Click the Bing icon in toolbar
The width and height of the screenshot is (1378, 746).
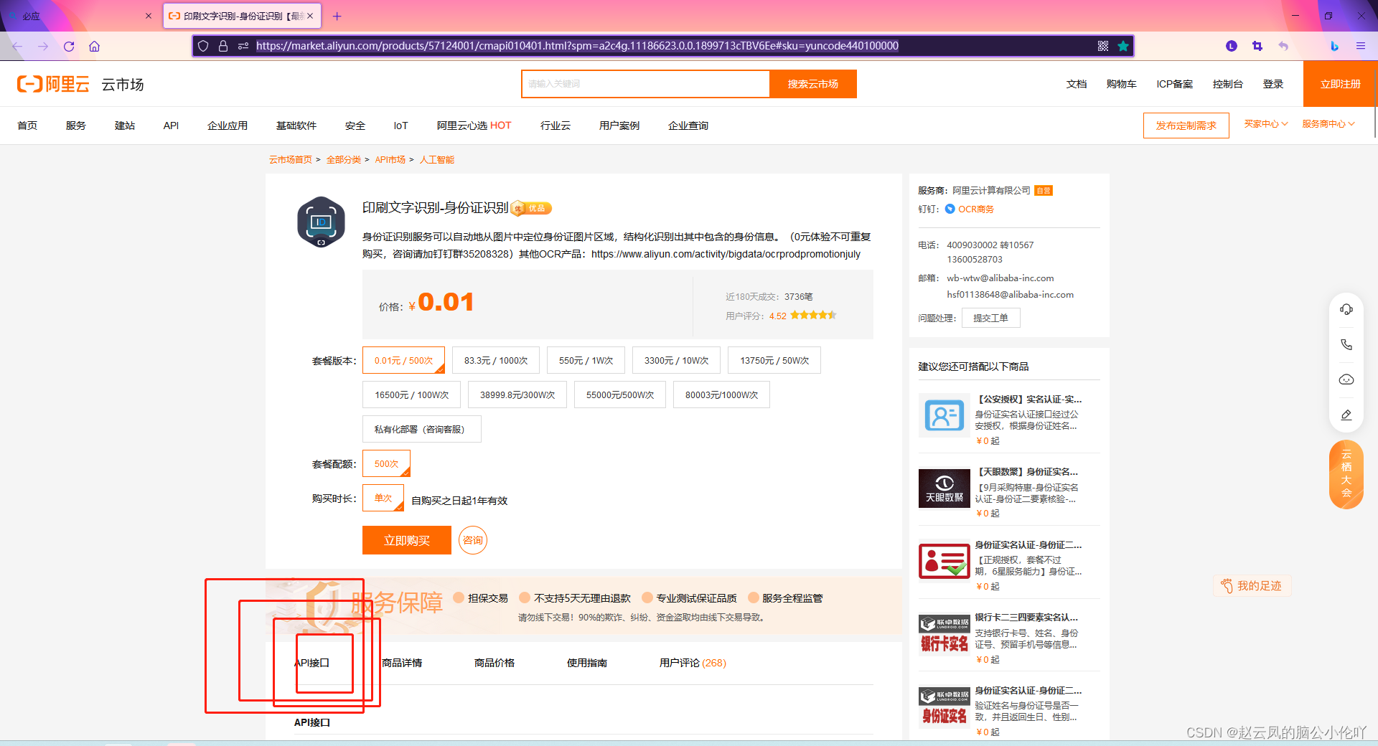coord(1334,46)
